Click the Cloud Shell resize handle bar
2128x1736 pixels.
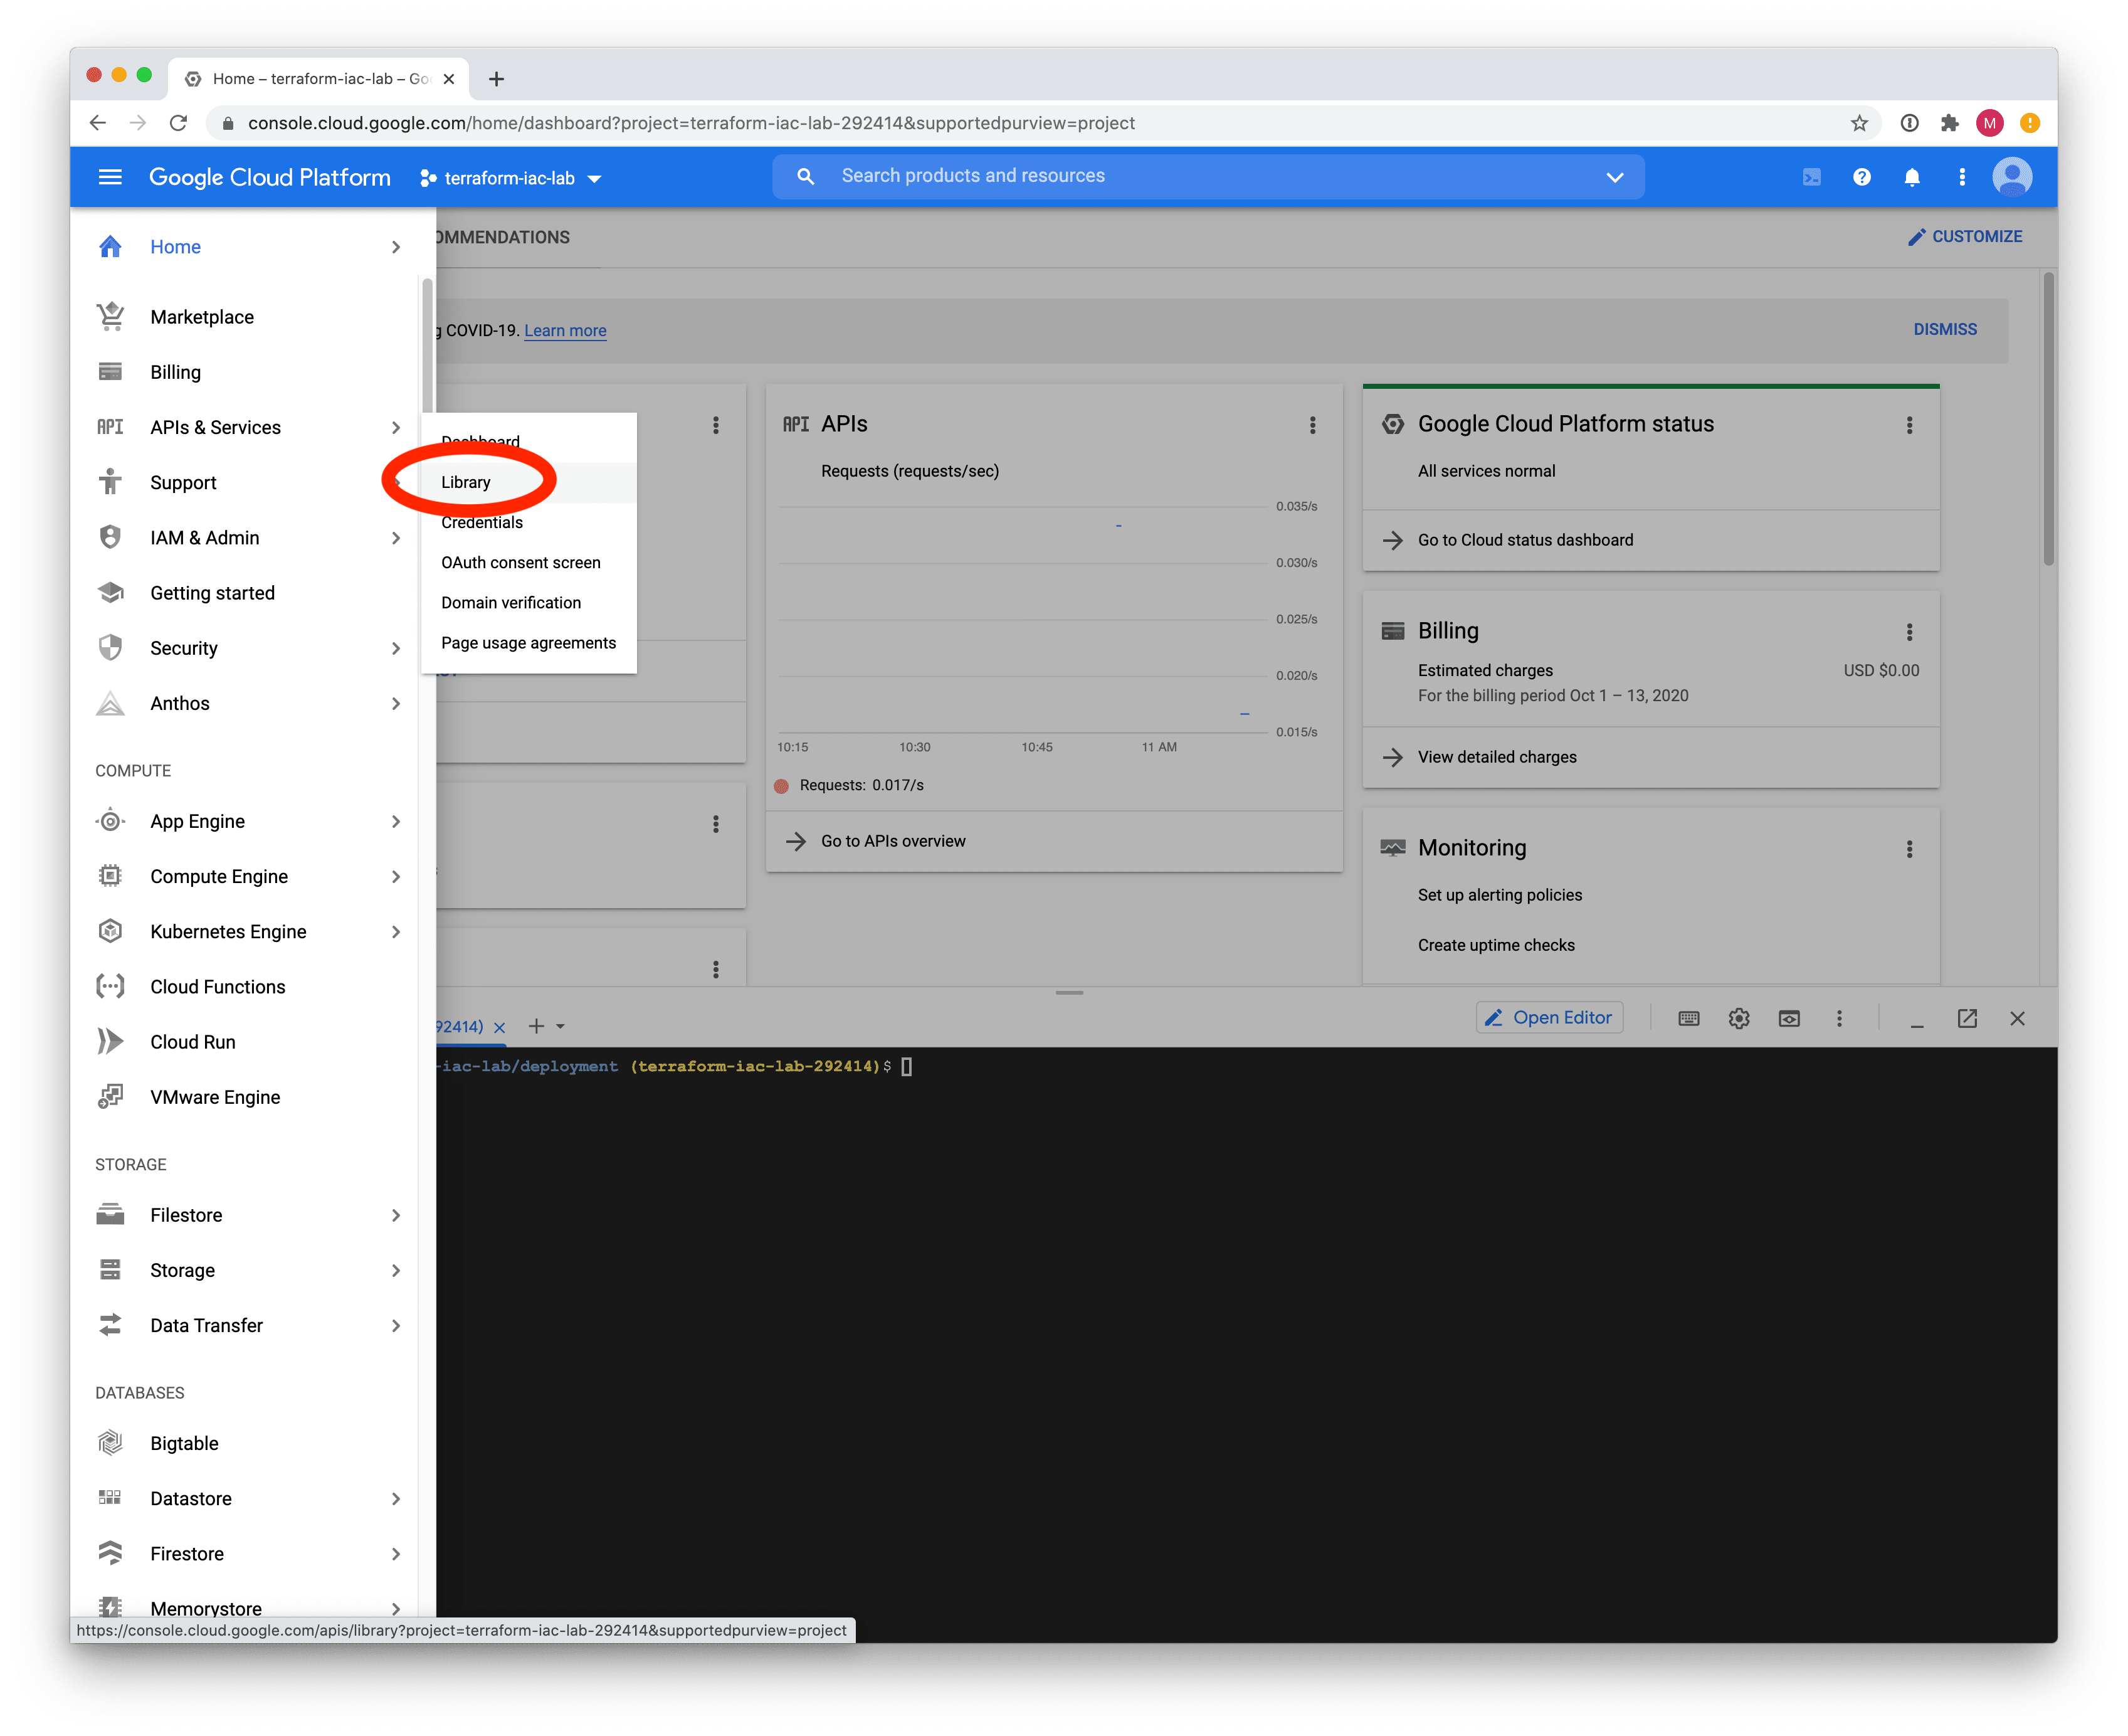point(1068,992)
